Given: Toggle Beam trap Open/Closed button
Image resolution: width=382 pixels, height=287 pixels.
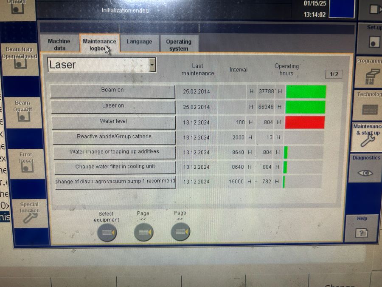Looking at the screenshot, I should [20, 59].
